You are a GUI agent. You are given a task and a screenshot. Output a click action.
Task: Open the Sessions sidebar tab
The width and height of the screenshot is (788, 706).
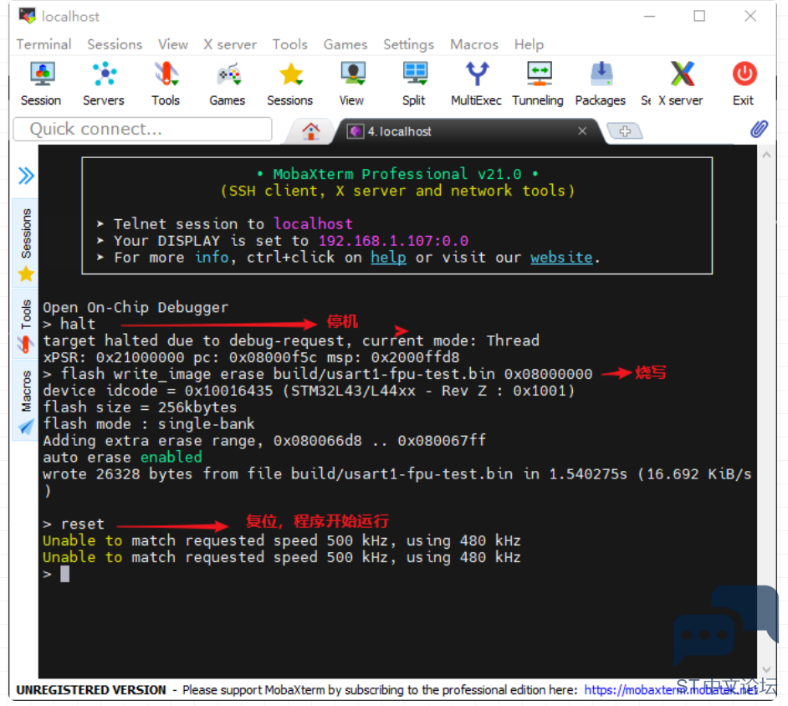pyautogui.click(x=26, y=244)
